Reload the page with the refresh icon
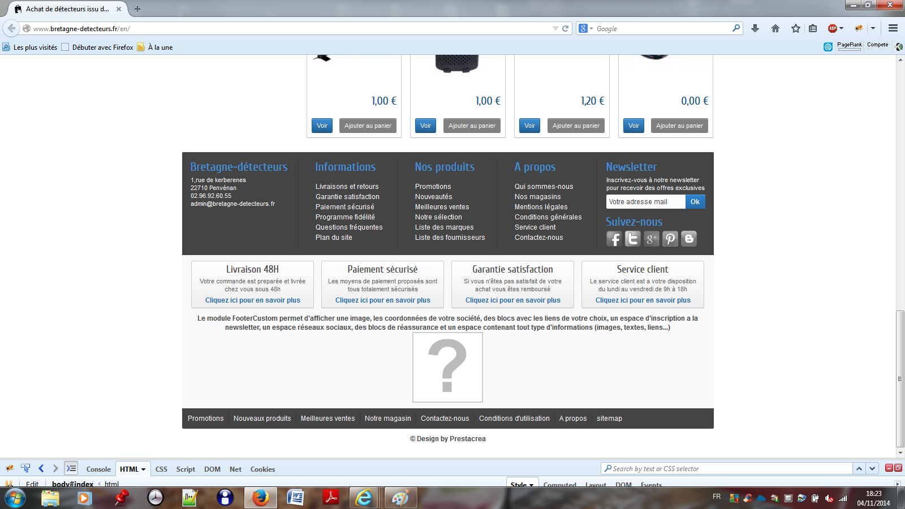 (565, 28)
